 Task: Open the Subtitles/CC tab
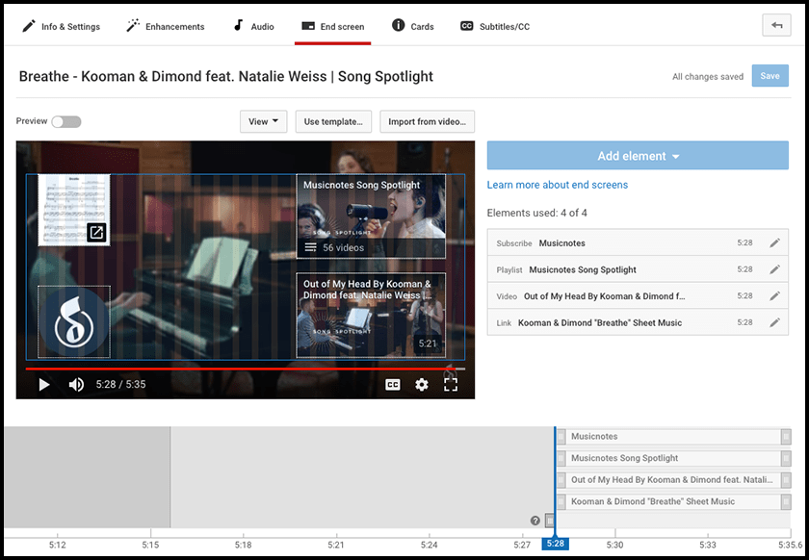point(495,26)
